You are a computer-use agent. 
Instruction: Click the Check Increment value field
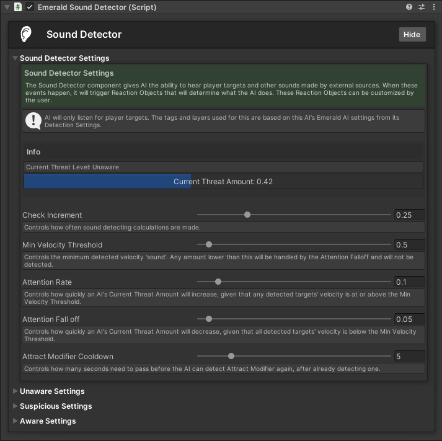point(409,215)
